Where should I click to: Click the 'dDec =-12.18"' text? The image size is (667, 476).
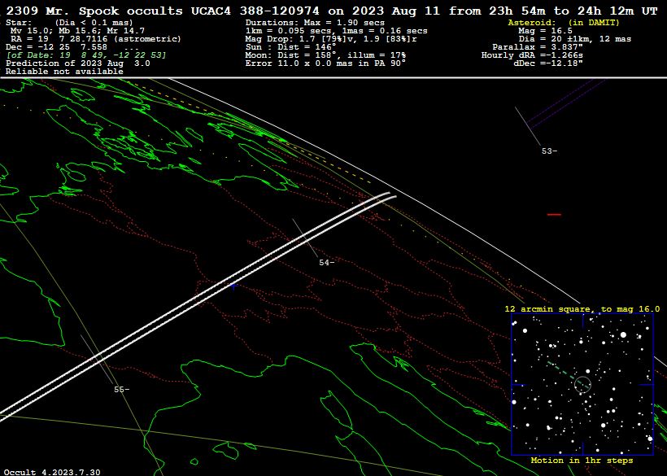548,63
